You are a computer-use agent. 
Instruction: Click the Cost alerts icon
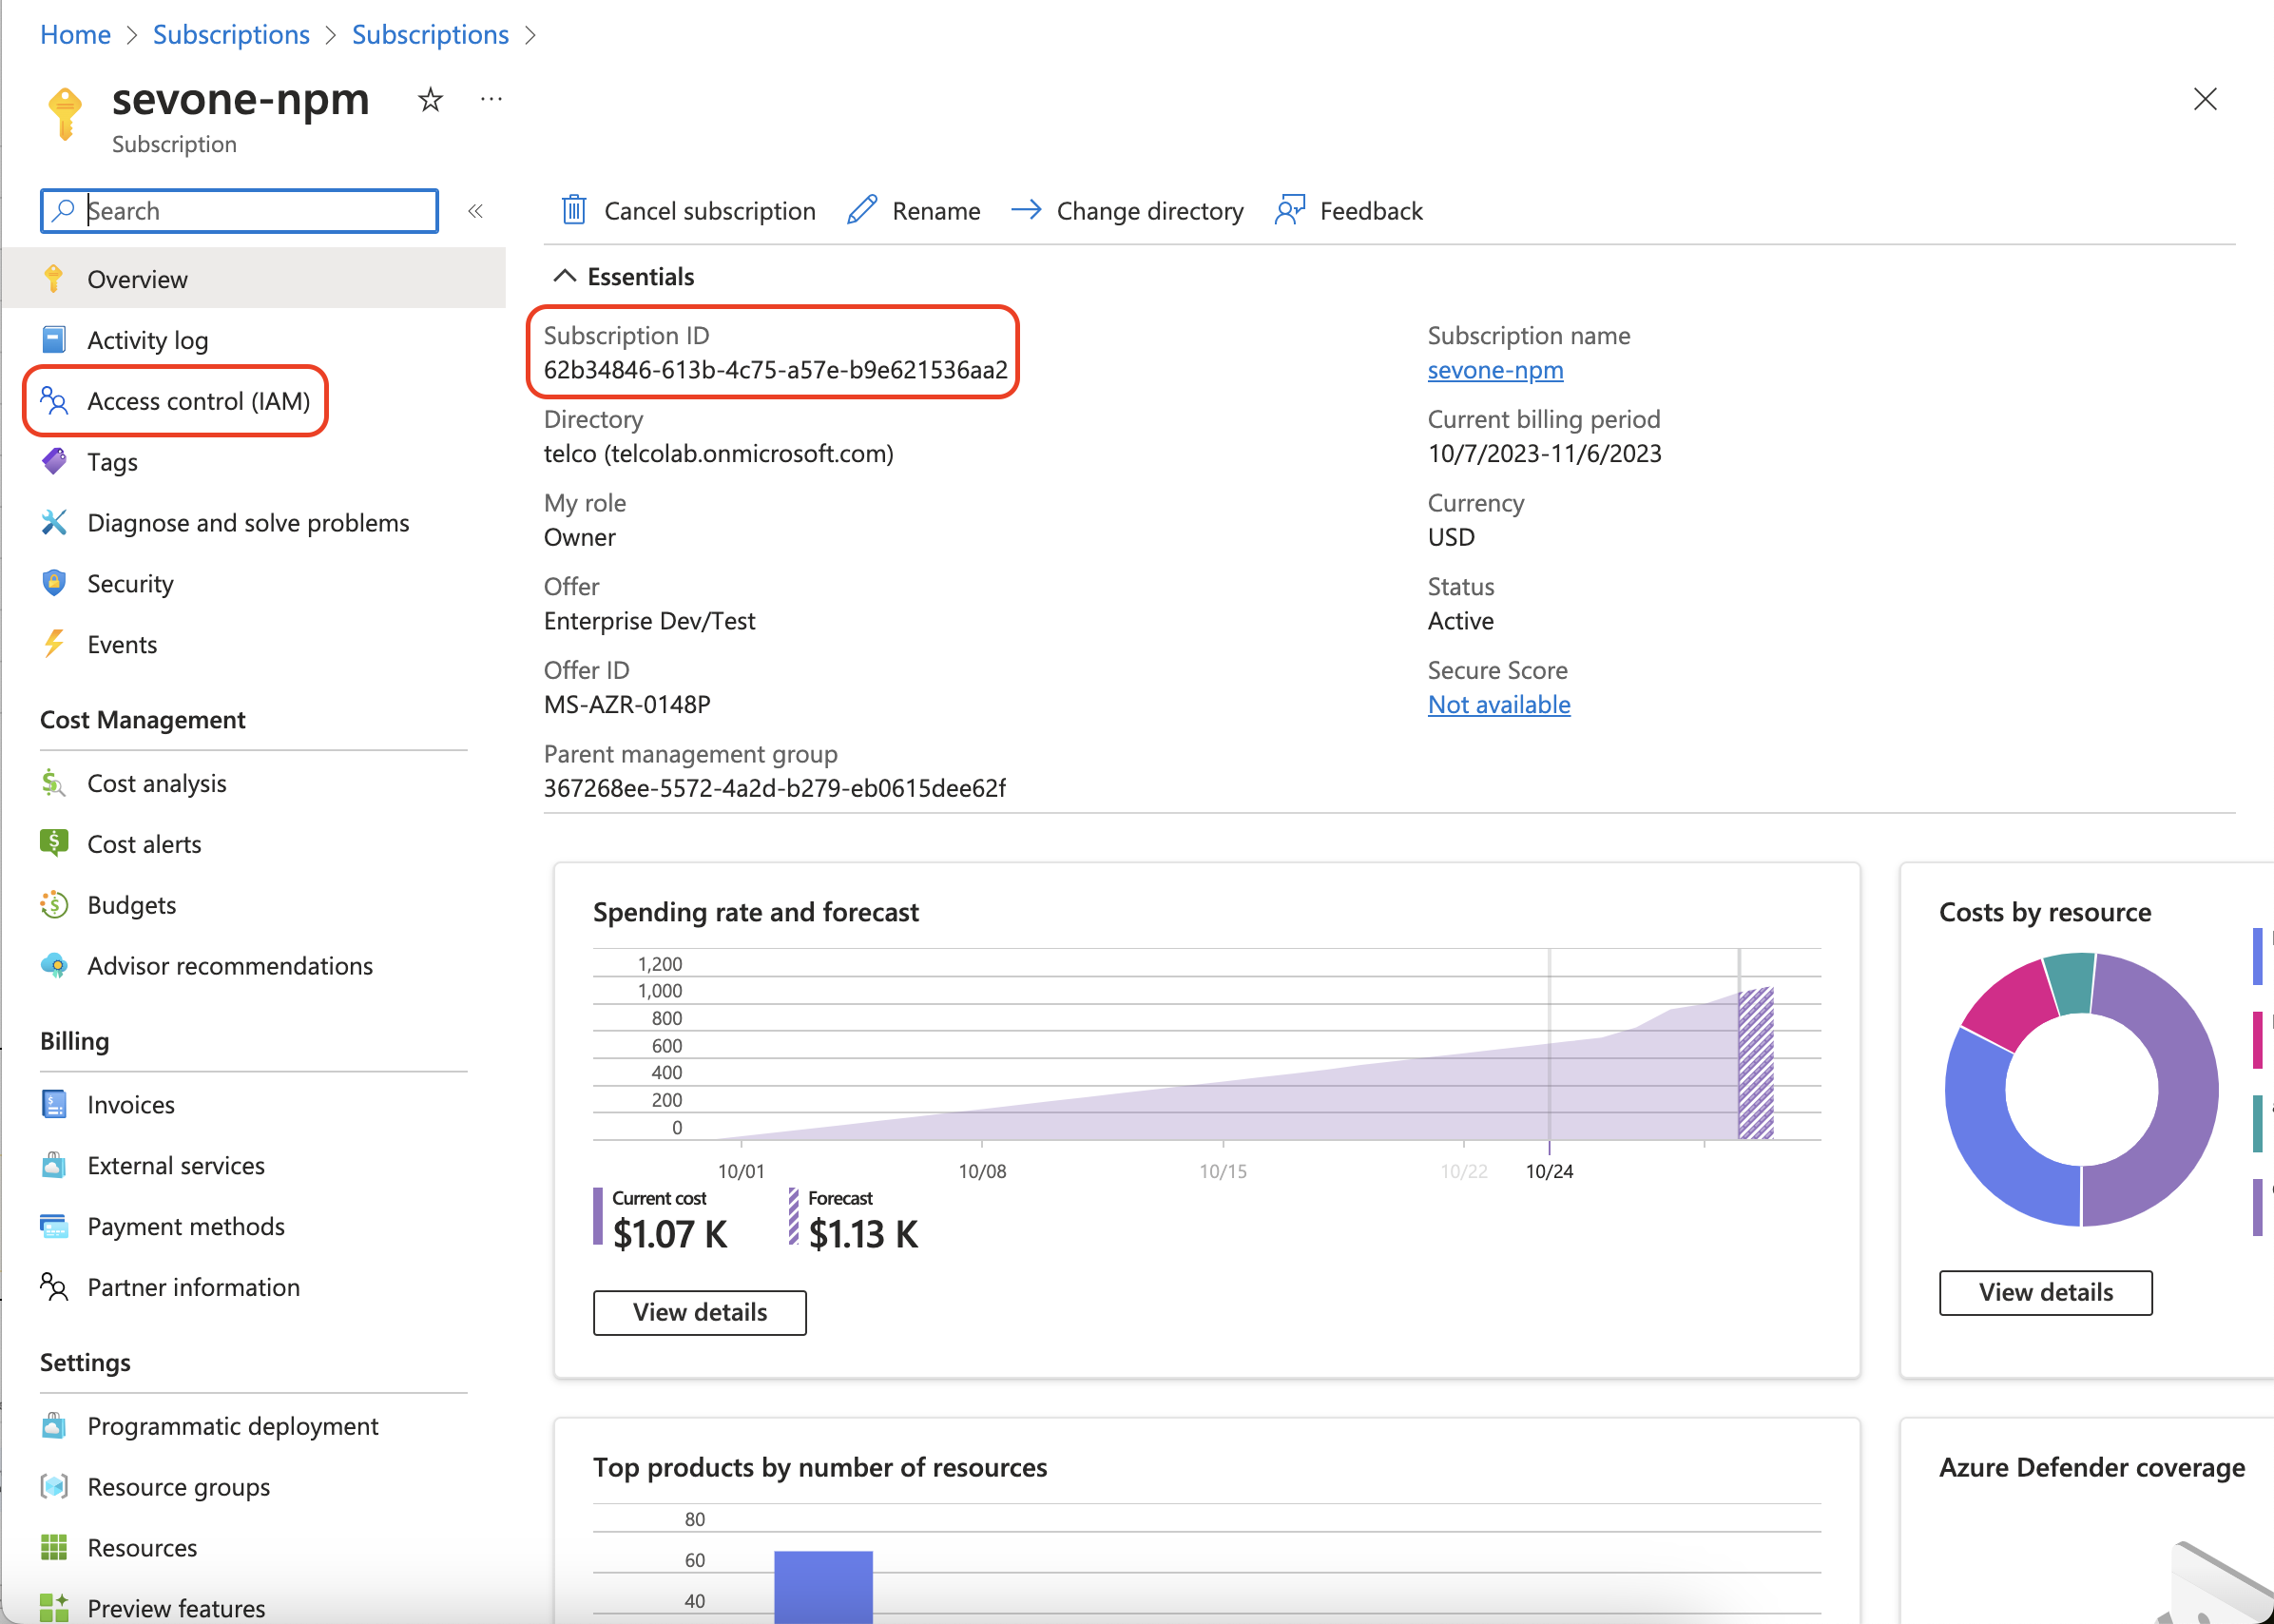tap(54, 843)
